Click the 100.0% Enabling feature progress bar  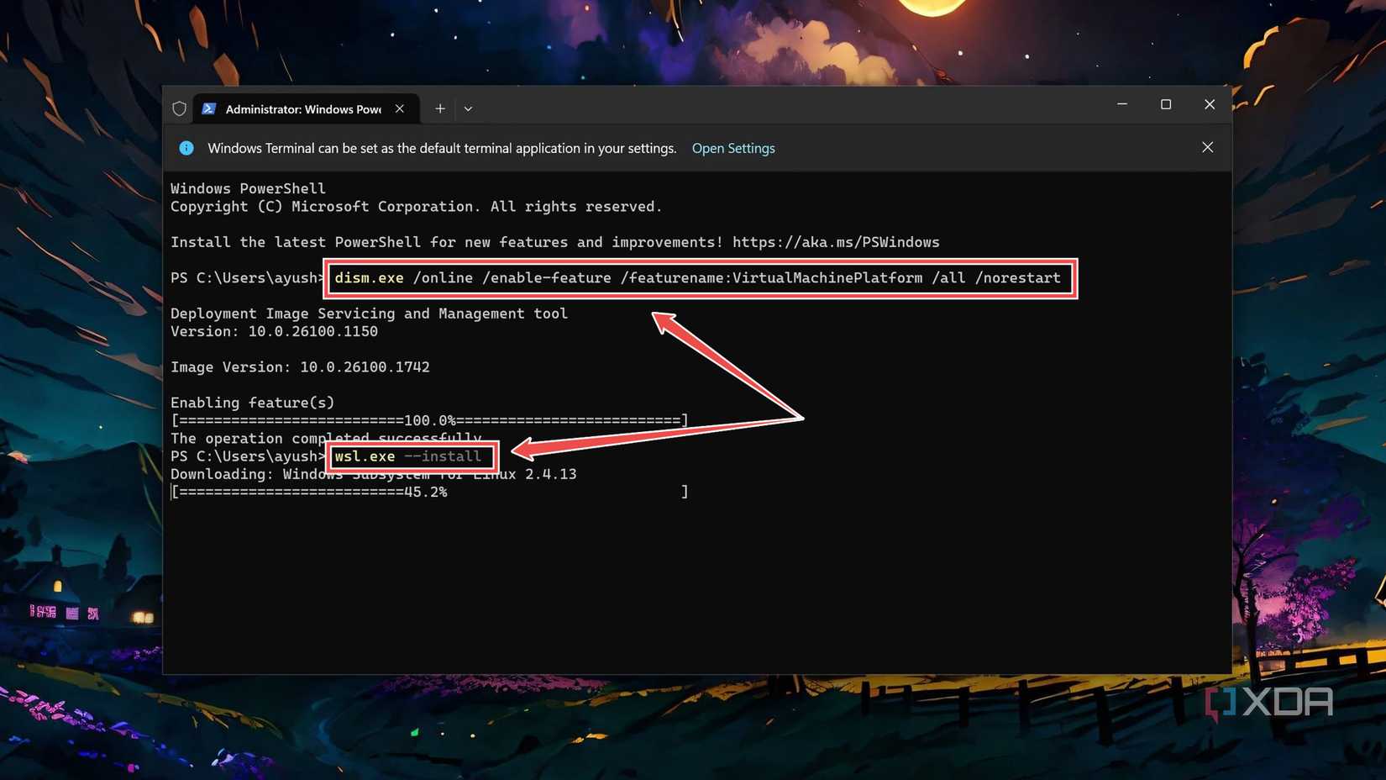tap(428, 420)
